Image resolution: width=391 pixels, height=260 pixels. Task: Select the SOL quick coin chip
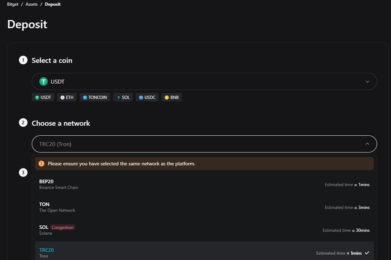click(123, 97)
